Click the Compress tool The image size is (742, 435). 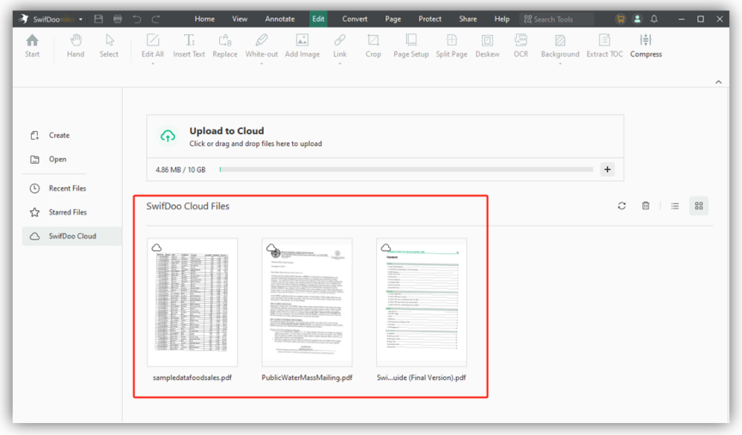646,45
